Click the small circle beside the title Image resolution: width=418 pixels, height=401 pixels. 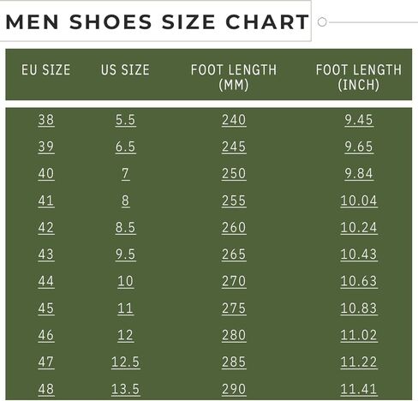point(322,22)
